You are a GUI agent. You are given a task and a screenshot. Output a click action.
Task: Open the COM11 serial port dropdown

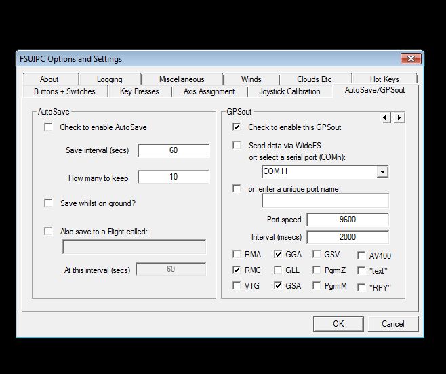pos(383,172)
